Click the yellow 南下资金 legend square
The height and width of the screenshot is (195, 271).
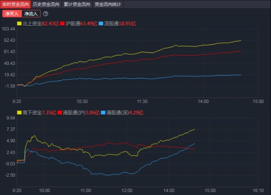pos(19,113)
